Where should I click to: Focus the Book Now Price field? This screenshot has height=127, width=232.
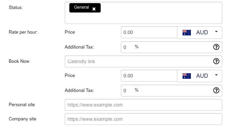tap(149, 76)
